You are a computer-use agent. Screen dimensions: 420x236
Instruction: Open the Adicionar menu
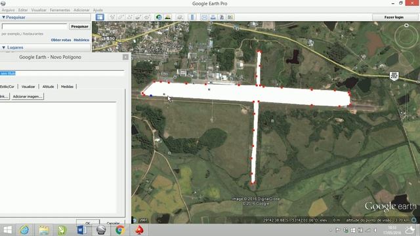81,10
